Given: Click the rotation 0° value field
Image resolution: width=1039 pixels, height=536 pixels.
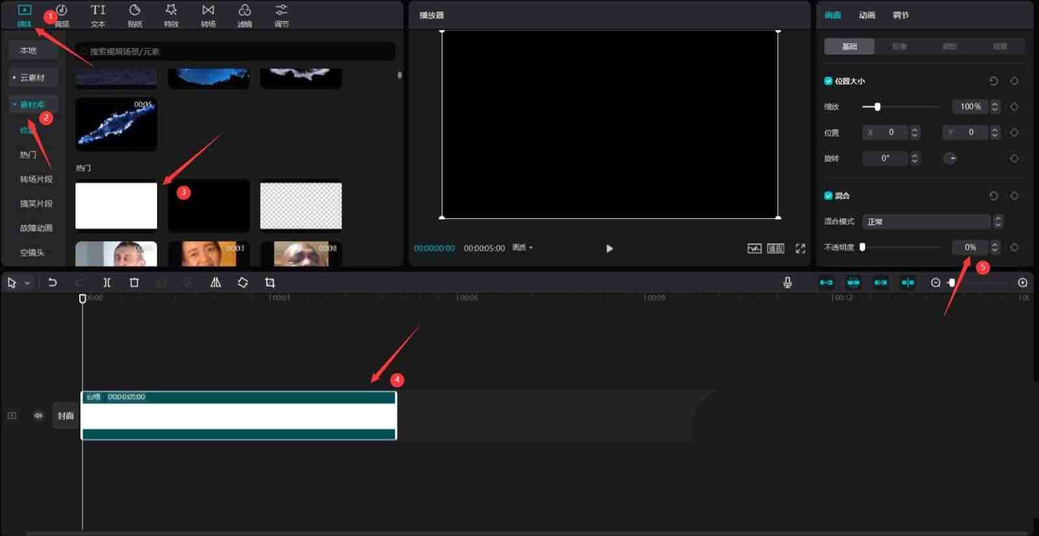Looking at the screenshot, I should click(x=886, y=158).
